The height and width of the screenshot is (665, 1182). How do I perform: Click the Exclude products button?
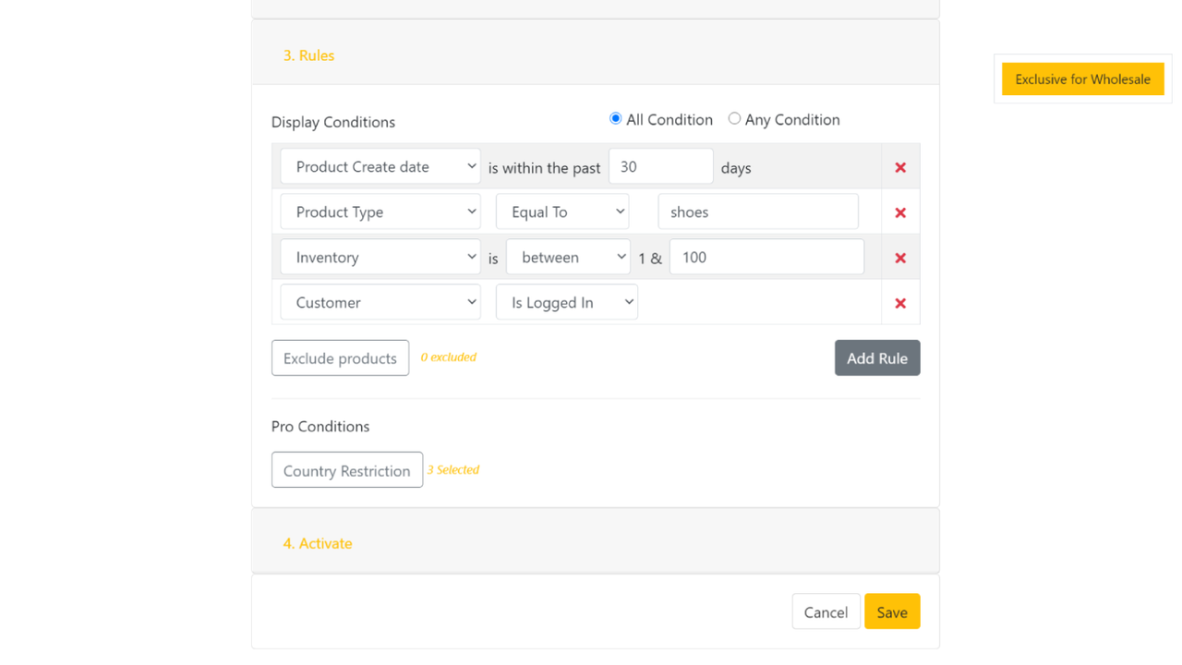[340, 357]
